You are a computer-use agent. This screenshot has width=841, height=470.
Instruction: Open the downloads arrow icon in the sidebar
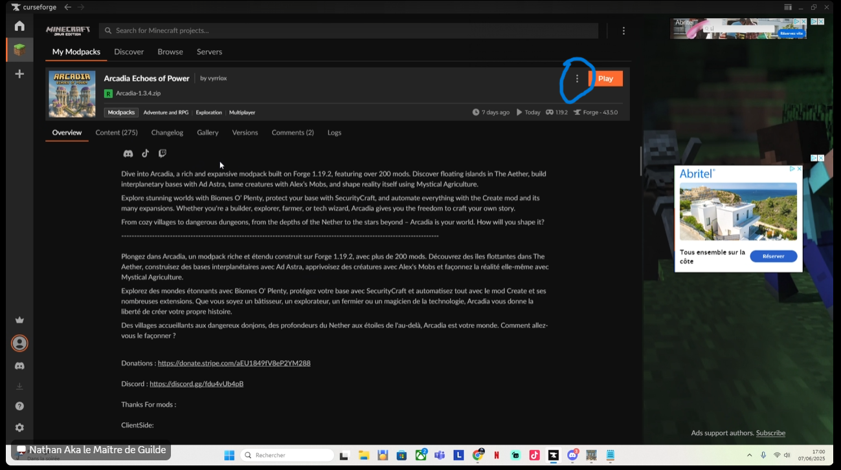(x=19, y=387)
